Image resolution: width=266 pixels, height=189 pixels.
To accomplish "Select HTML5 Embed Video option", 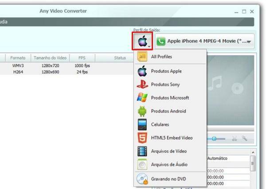I will (x=170, y=138).
